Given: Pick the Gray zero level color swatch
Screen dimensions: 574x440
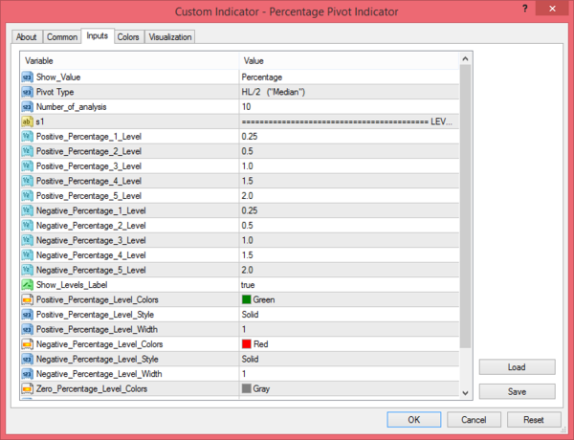Looking at the screenshot, I should 247,388.
